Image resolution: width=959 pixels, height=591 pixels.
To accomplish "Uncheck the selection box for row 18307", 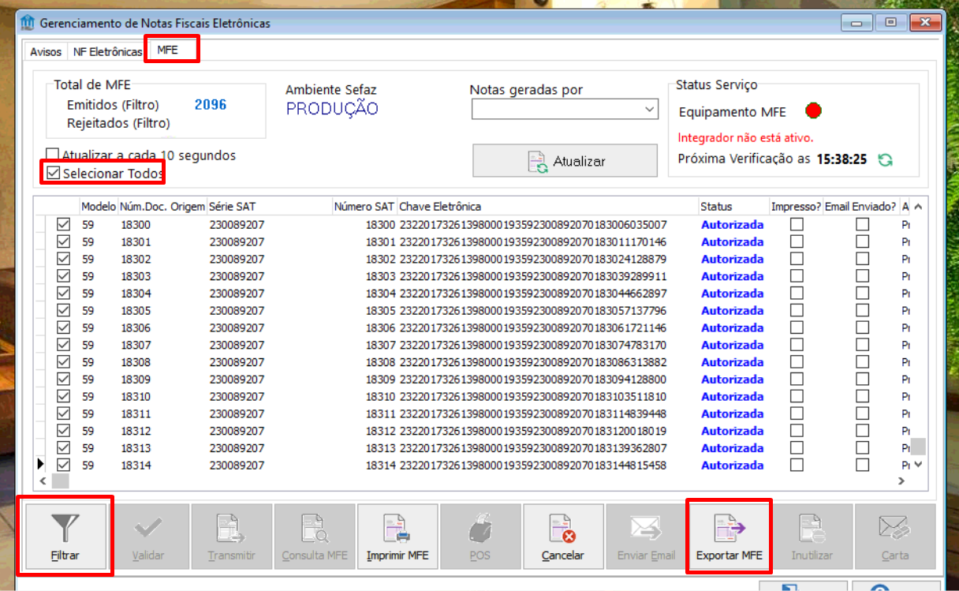I will click(x=64, y=345).
